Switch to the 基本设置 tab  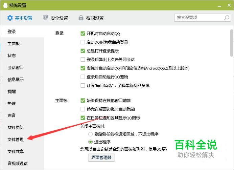tap(20, 18)
